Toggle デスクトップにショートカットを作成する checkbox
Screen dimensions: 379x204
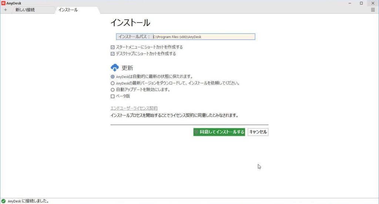(x=113, y=54)
